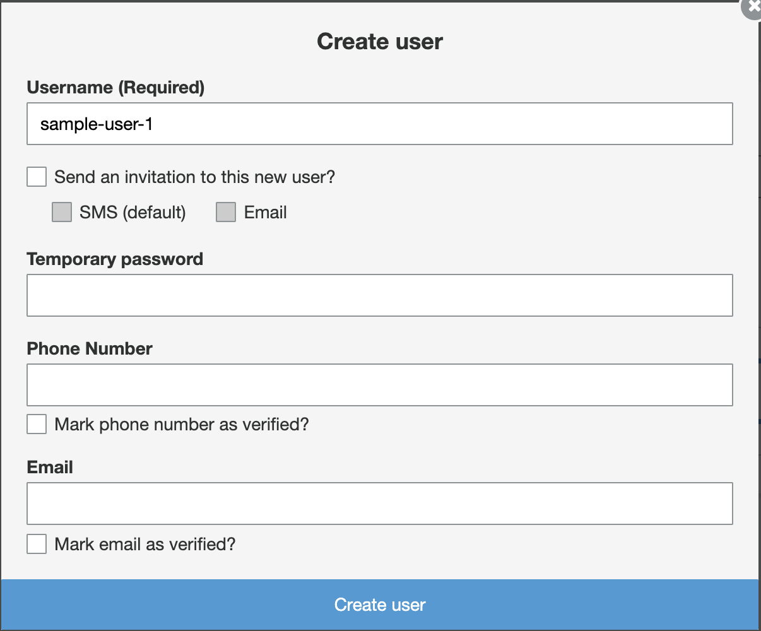Close the Create user dialog

[x=752, y=8]
